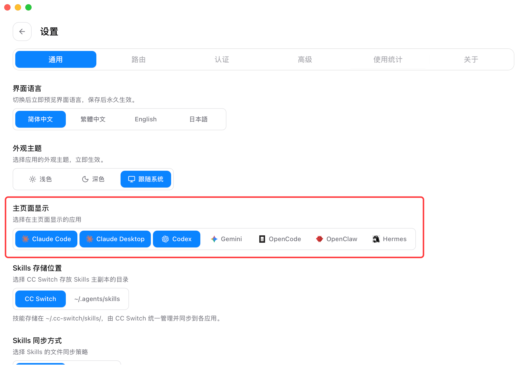Click the Gemini sparkle icon
527x373 pixels.
pyautogui.click(x=214, y=239)
